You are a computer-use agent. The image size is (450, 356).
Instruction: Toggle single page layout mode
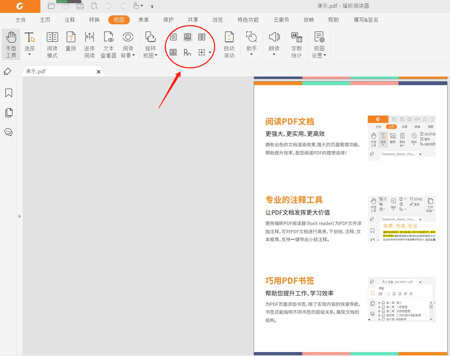tap(173, 37)
